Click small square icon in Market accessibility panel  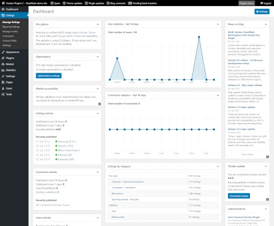[x=100, y=104]
